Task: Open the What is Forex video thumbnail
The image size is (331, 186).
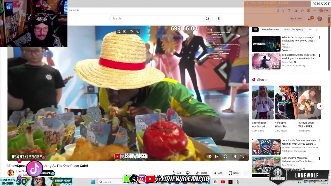Action: click(266, 44)
